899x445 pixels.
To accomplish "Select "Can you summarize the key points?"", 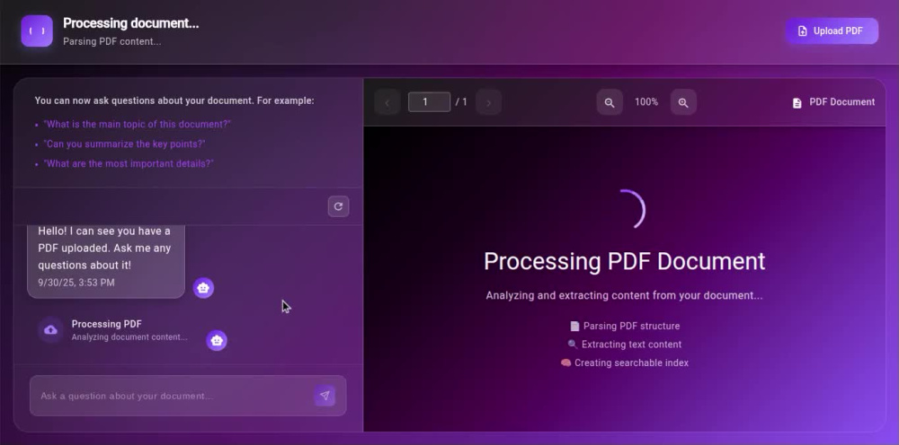I will click(124, 144).
